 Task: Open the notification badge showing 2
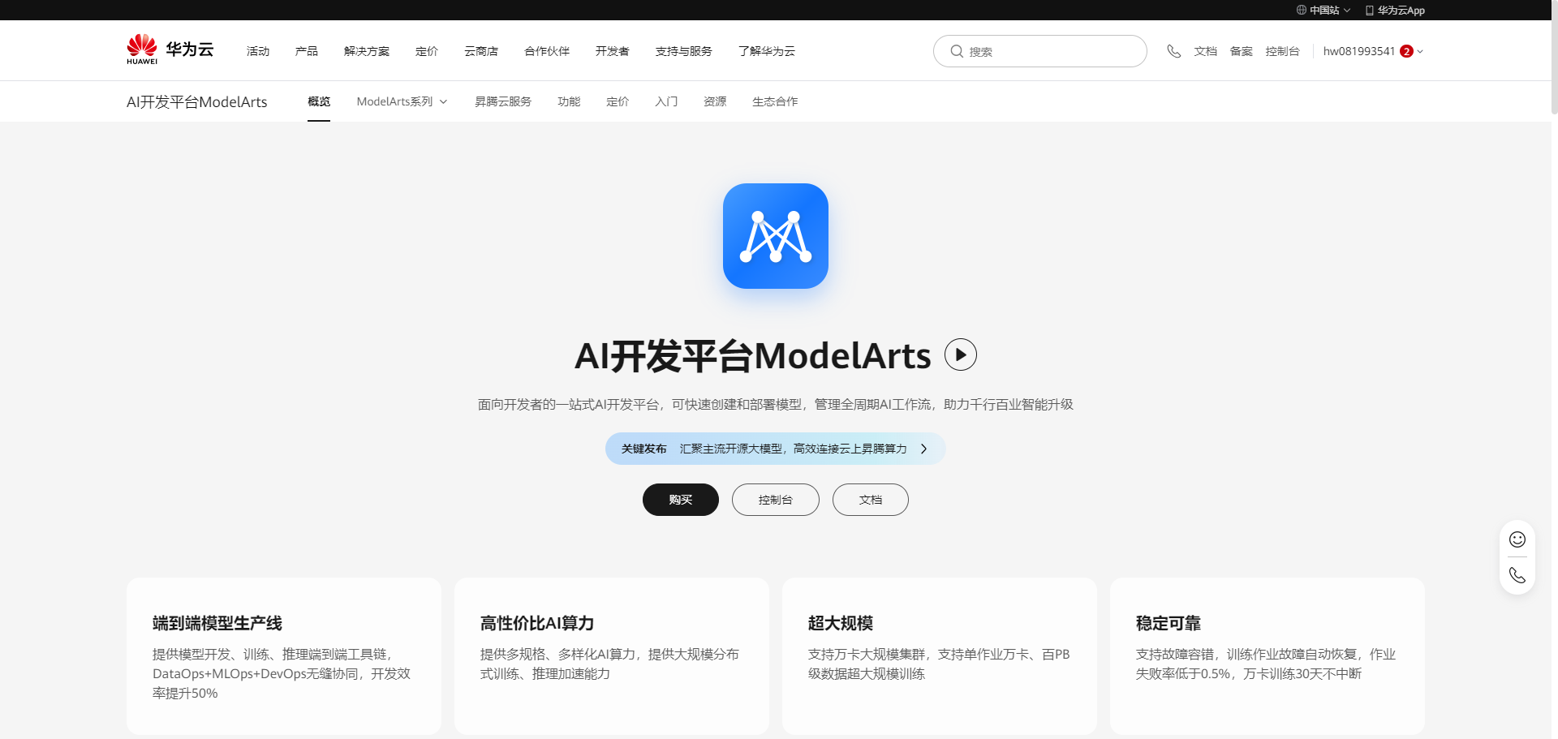[1406, 51]
